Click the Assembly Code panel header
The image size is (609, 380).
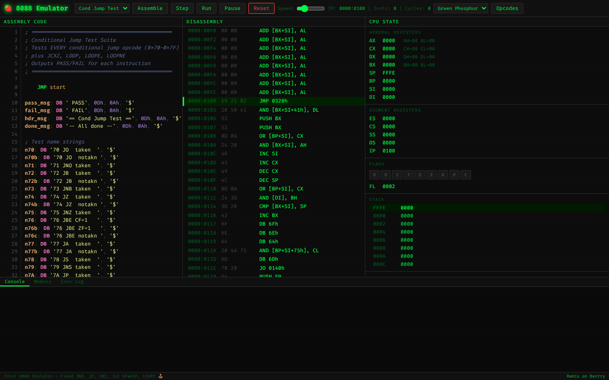pos(91,21)
